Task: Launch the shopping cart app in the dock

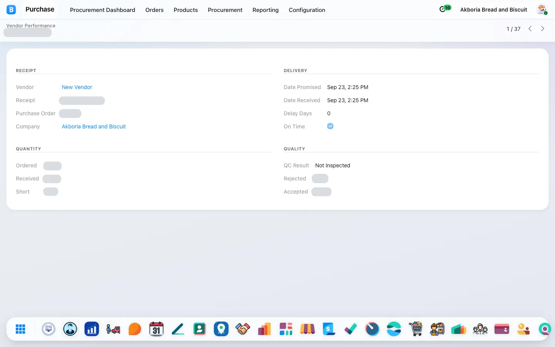Action: 415,329
